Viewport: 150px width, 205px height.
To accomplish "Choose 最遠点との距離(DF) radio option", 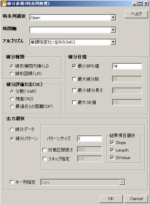I will click(x=12, y=107).
